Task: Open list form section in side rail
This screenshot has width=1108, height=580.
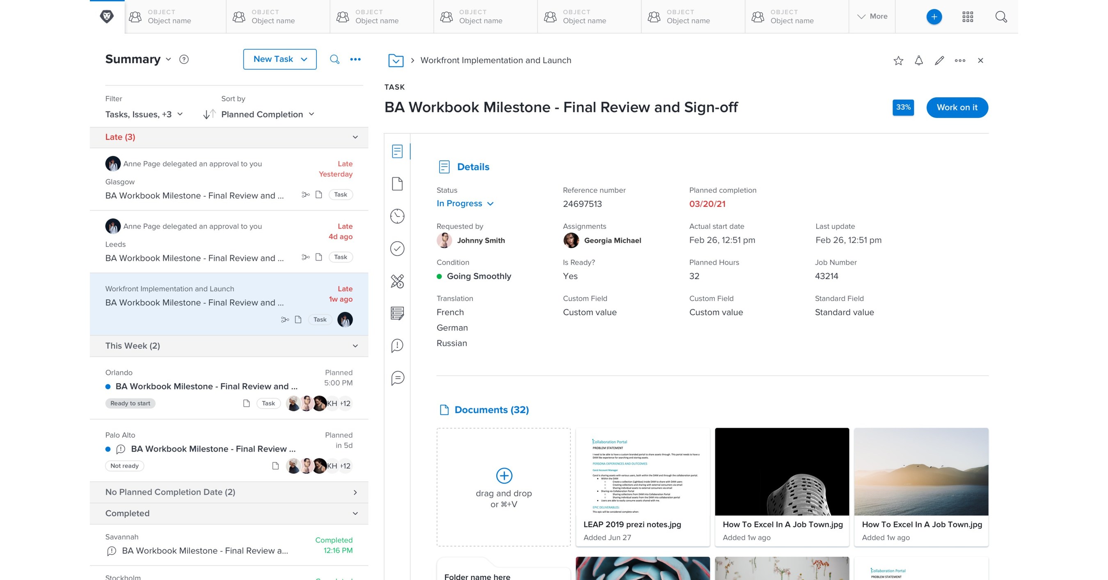Action: pos(397,313)
